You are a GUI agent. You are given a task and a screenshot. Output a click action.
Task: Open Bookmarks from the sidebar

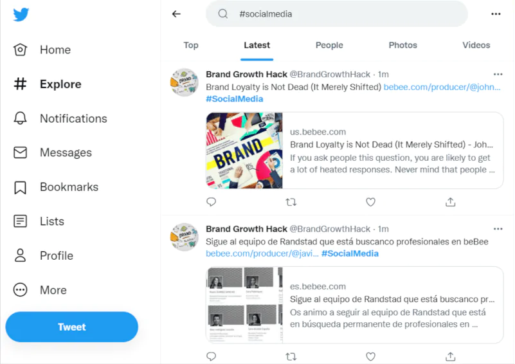click(x=69, y=187)
